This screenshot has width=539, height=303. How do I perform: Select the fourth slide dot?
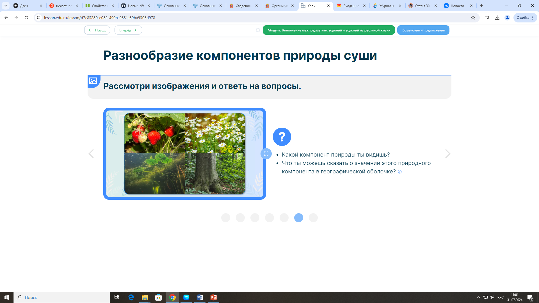pyautogui.click(x=269, y=218)
